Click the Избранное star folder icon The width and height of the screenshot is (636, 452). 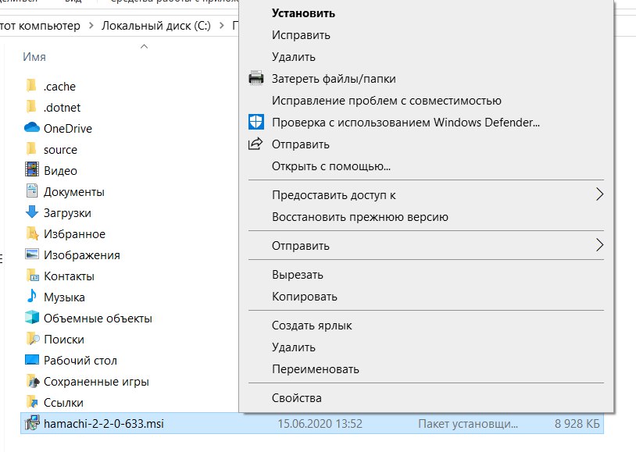pyautogui.click(x=31, y=233)
